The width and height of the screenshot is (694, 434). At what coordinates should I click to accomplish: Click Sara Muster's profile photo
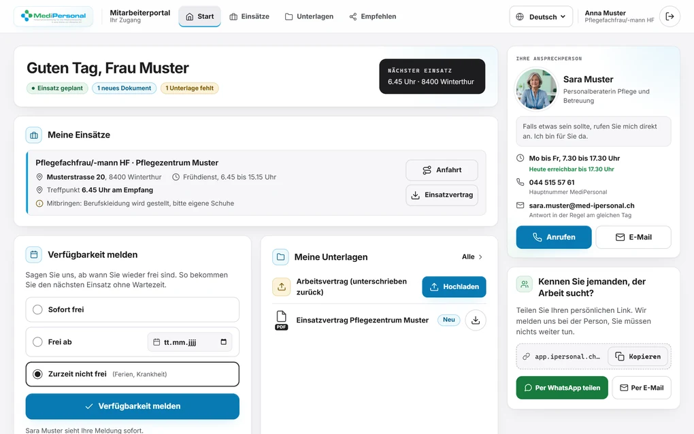point(536,89)
